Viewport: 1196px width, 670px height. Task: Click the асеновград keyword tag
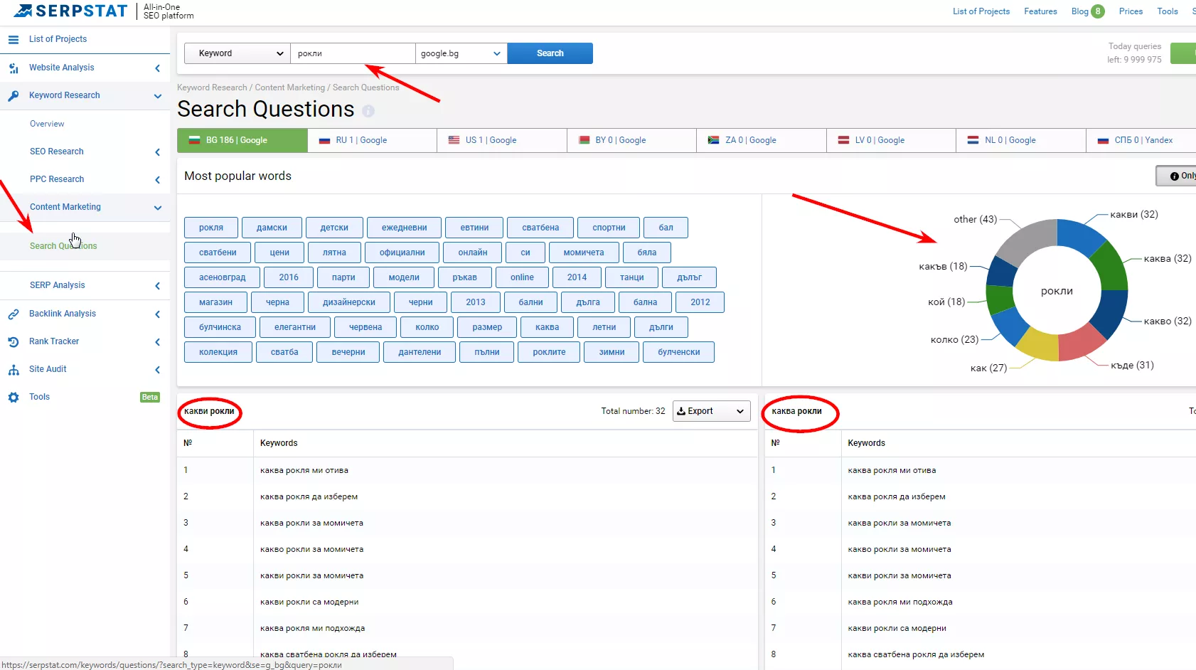[x=223, y=277]
